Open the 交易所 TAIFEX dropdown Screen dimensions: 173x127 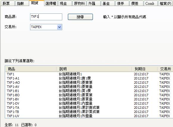[46, 27]
